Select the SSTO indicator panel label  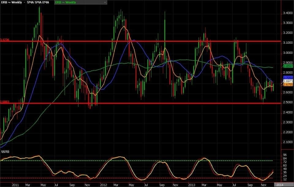[x=5, y=151]
